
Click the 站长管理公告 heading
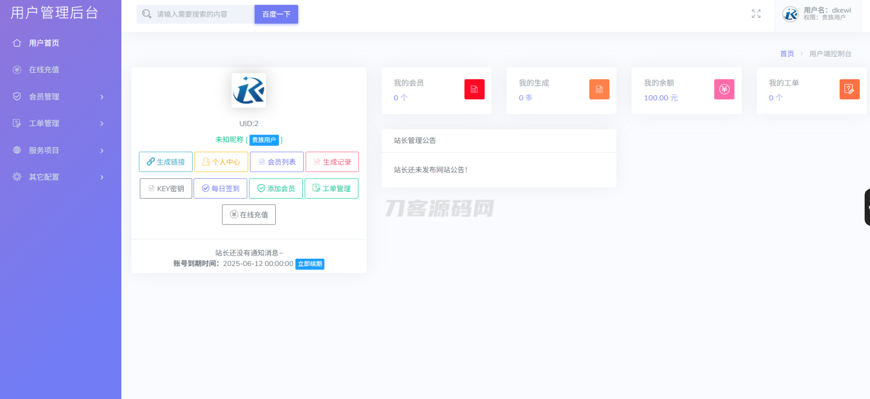[415, 140]
